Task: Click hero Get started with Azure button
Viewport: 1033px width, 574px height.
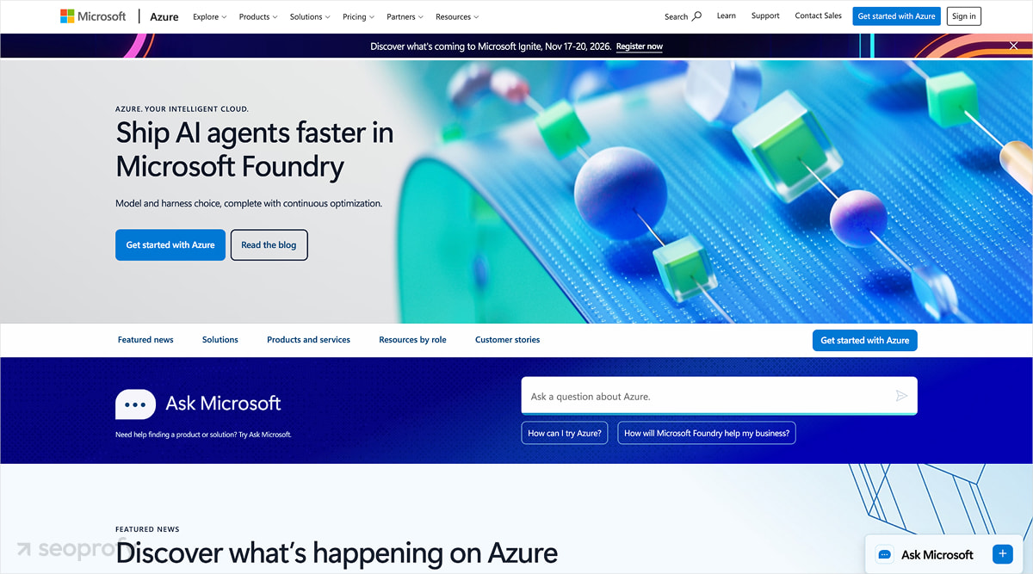Action: pos(170,245)
